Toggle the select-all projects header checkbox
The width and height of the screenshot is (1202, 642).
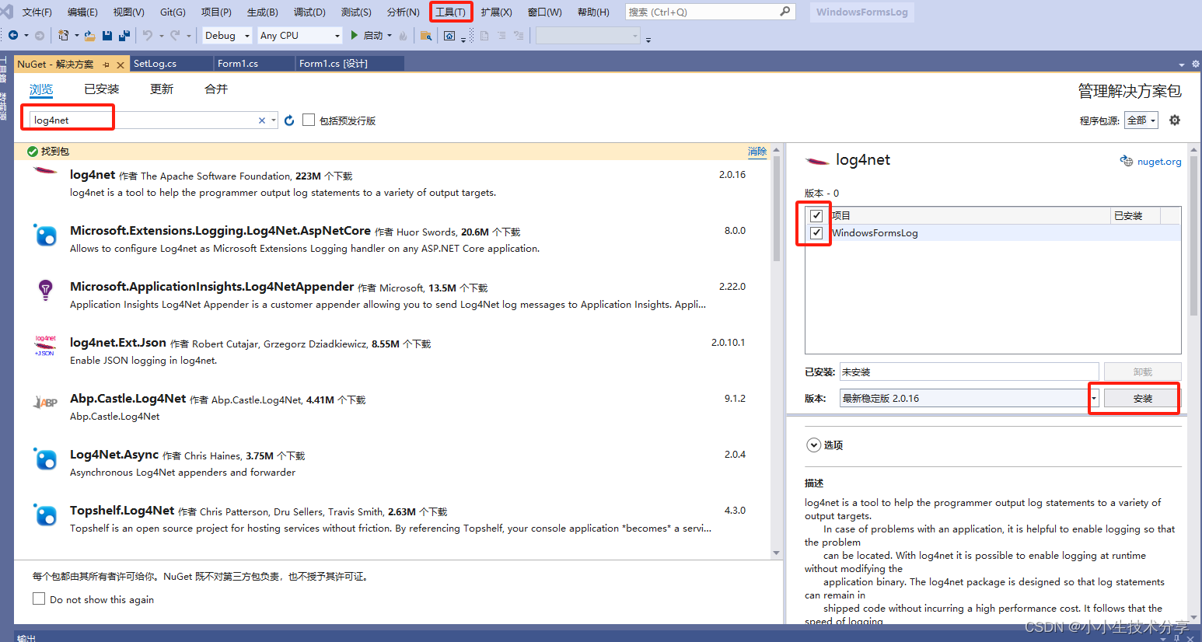(x=816, y=216)
